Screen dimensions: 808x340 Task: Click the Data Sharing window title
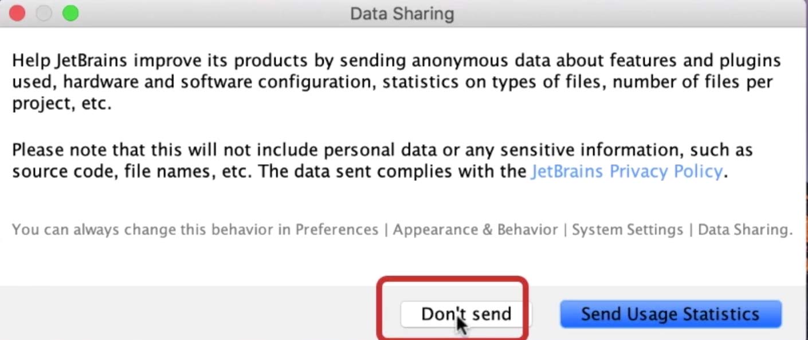click(402, 14)
